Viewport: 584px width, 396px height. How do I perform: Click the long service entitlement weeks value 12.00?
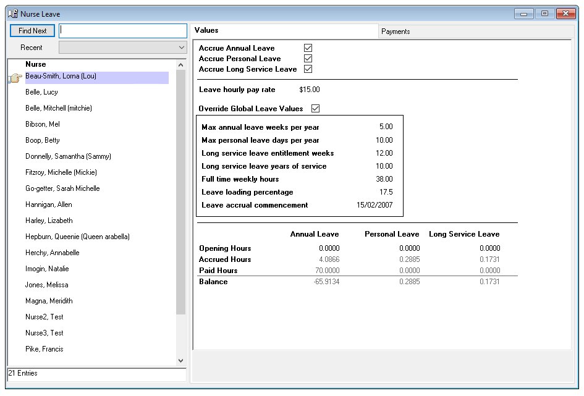tap(384, 153)
